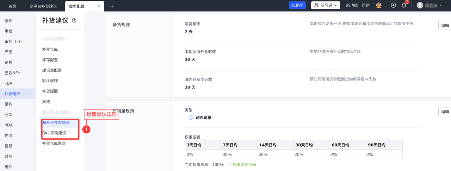Go to the 首页 tab
The image size is (451, 171).
[x=12, y=6]
